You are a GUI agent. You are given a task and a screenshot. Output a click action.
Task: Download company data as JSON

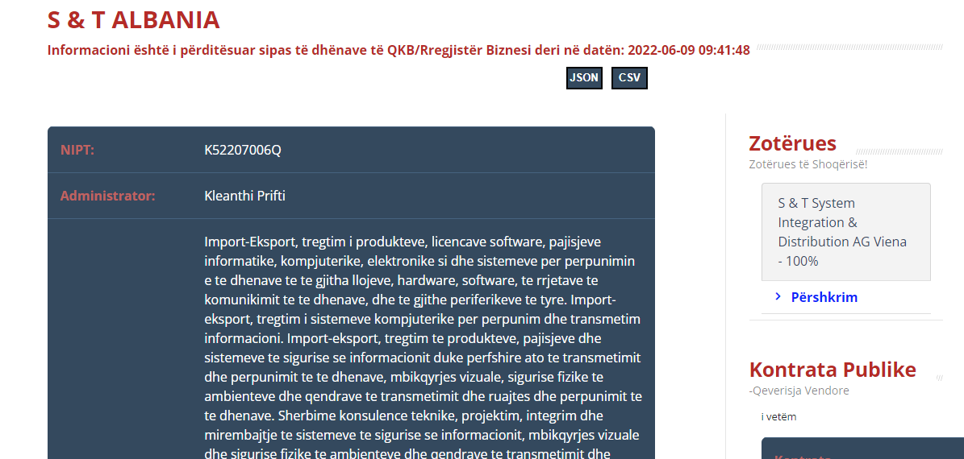point(584,78)
